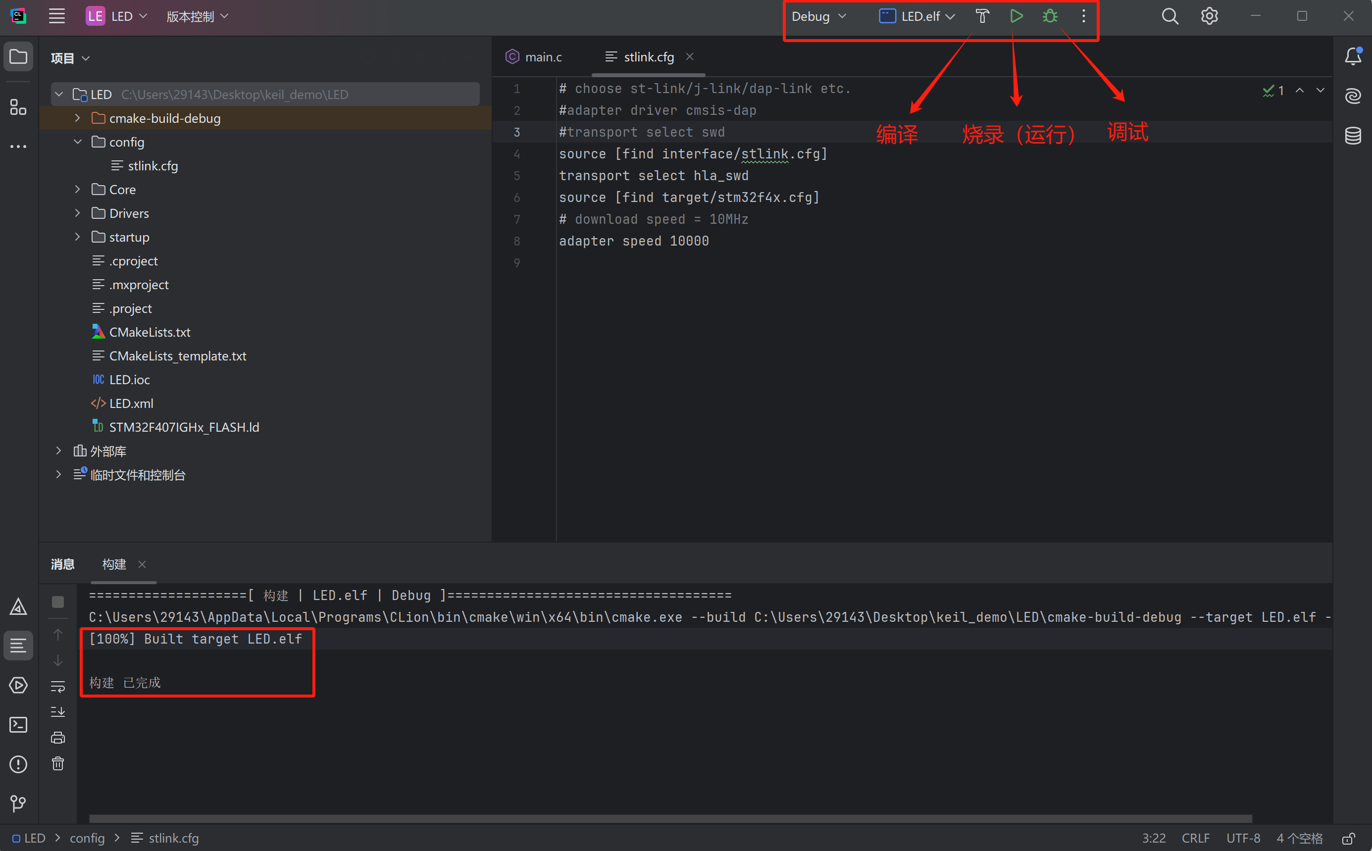Click CRLF line separator in status bar

point(1195,839)
